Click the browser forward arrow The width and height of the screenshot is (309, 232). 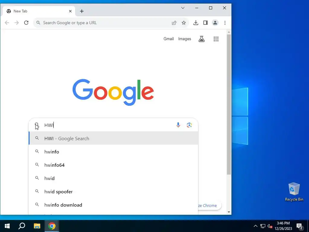click(16, 23)
